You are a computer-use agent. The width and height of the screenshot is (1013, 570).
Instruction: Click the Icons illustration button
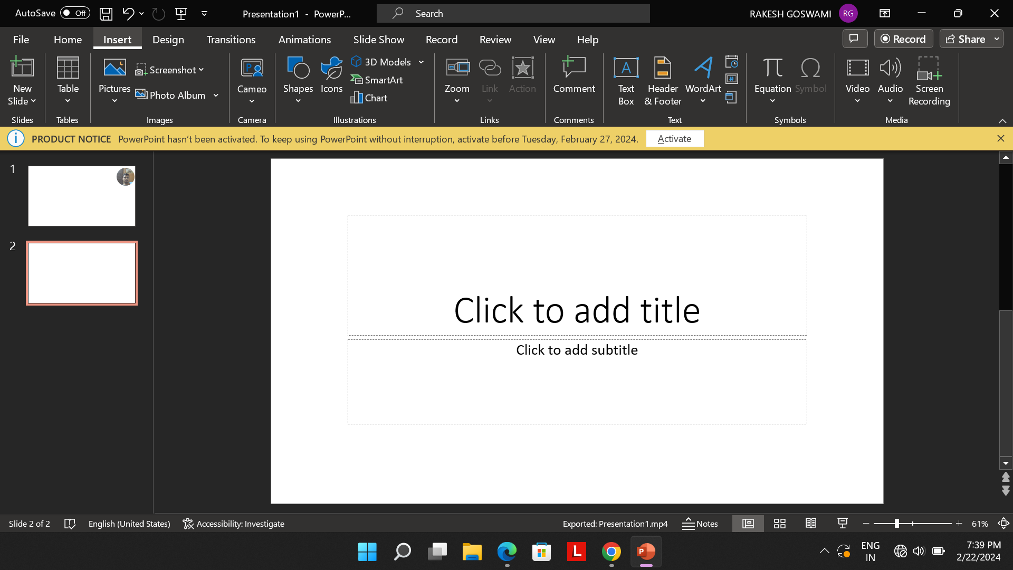click(331, 75)
